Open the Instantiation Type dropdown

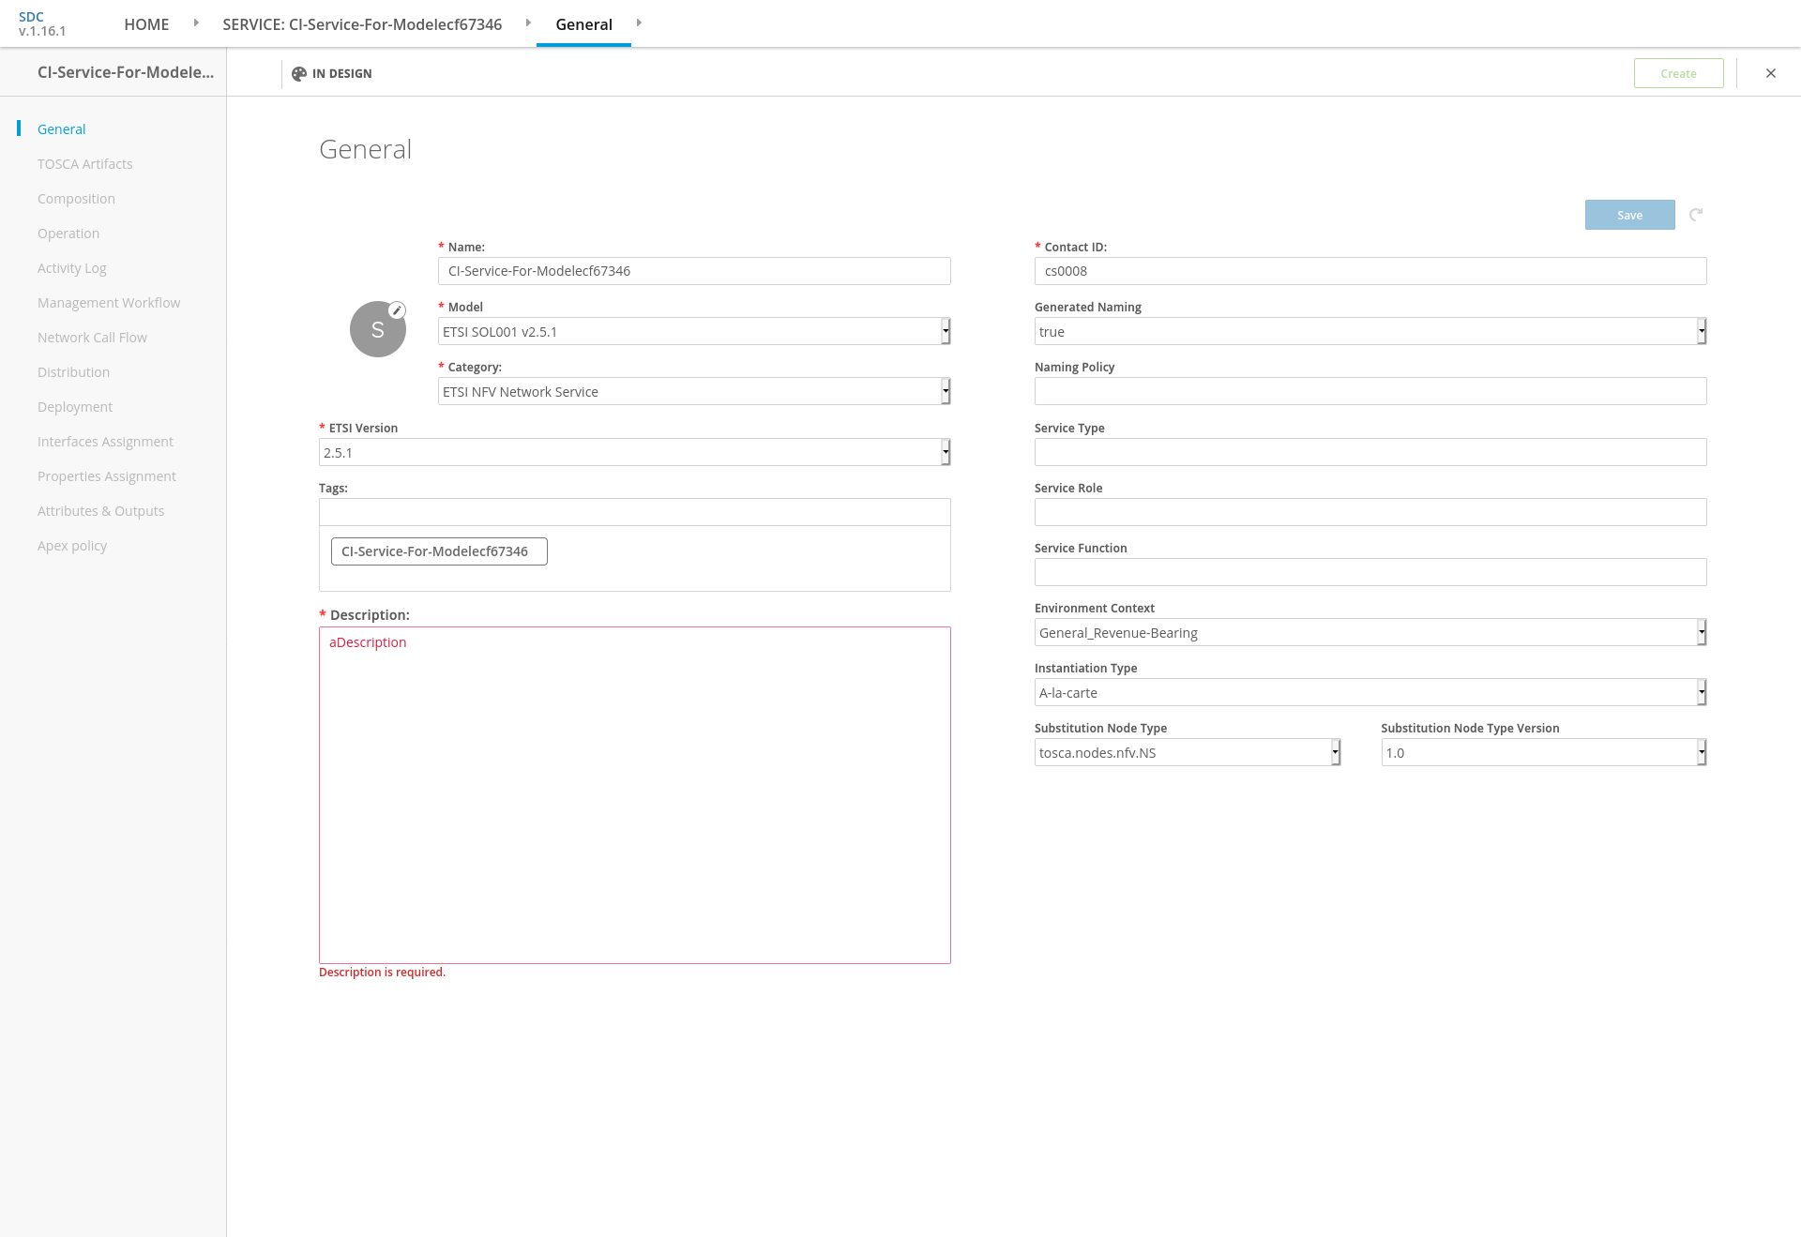[x=1370, y=692]
